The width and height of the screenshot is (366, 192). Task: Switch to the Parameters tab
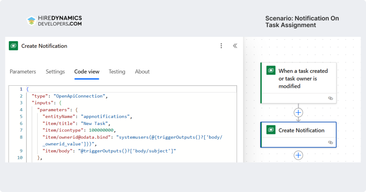coord(23,72)
